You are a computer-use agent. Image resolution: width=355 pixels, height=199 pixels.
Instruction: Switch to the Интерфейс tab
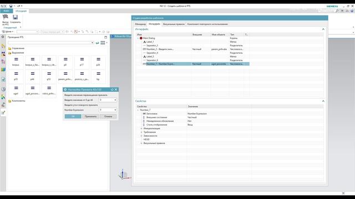click(x=154, y=24)
